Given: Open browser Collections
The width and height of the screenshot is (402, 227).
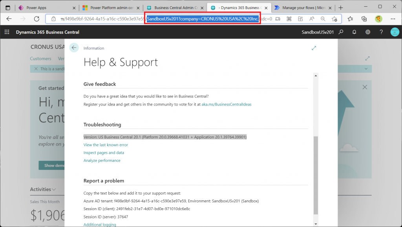Looking at the screenshot, I should [364, 19].
